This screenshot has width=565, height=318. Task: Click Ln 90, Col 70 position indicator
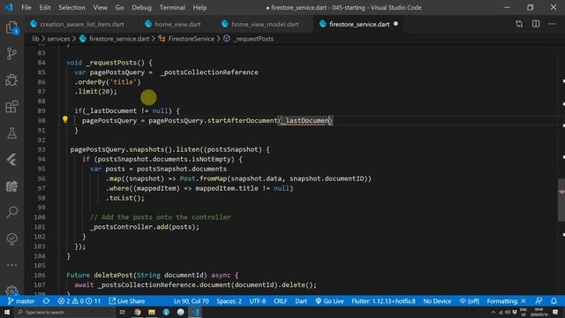coord(192,301)
